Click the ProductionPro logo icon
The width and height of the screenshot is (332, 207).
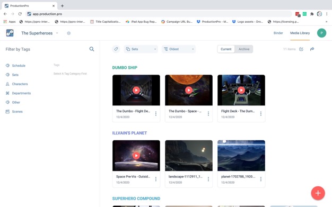(x=10, y=33)
